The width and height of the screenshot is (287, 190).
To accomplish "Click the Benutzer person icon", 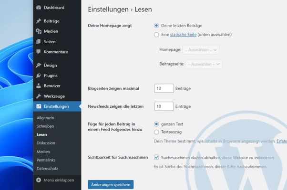I will click(39, 85).
